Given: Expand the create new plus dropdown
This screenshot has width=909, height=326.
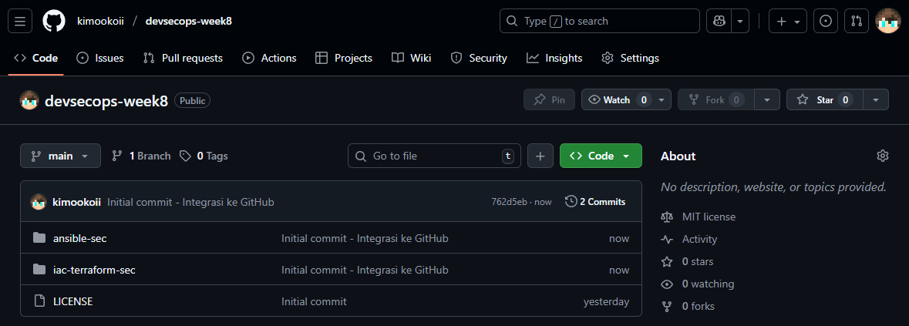Looking at the screenshot, I should click(x=788, y=21).
